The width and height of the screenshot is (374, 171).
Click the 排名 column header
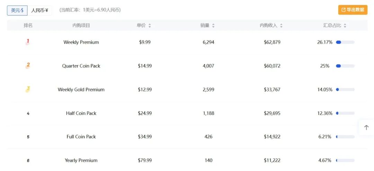click(28, 26)
